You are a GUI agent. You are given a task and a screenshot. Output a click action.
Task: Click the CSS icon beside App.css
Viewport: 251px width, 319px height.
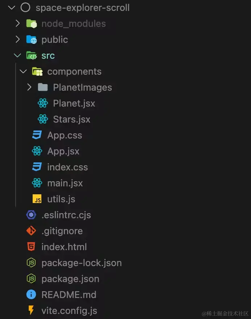37,135
